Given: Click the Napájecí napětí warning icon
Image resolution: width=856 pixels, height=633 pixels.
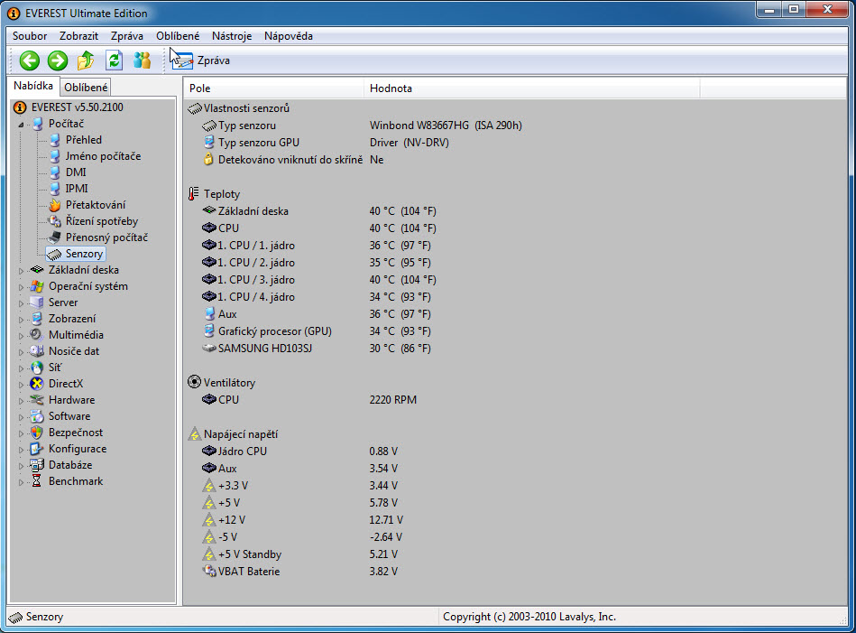Looking at the screenshot, I should 194,434.
